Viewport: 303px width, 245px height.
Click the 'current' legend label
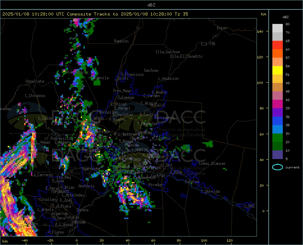[293, 167]
